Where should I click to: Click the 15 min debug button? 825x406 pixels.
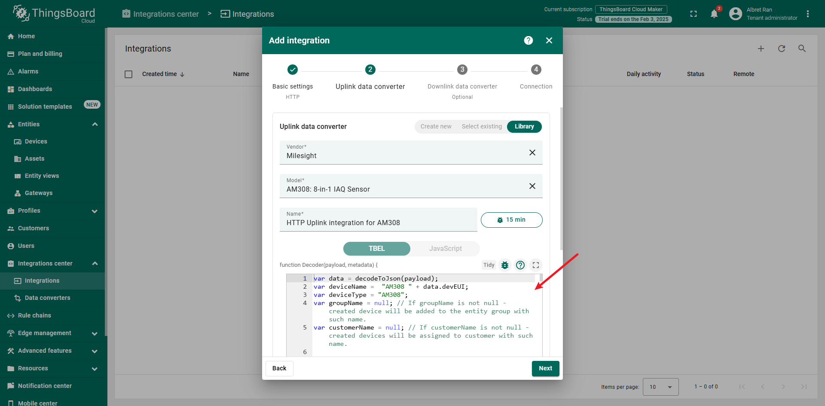point(511,220)
